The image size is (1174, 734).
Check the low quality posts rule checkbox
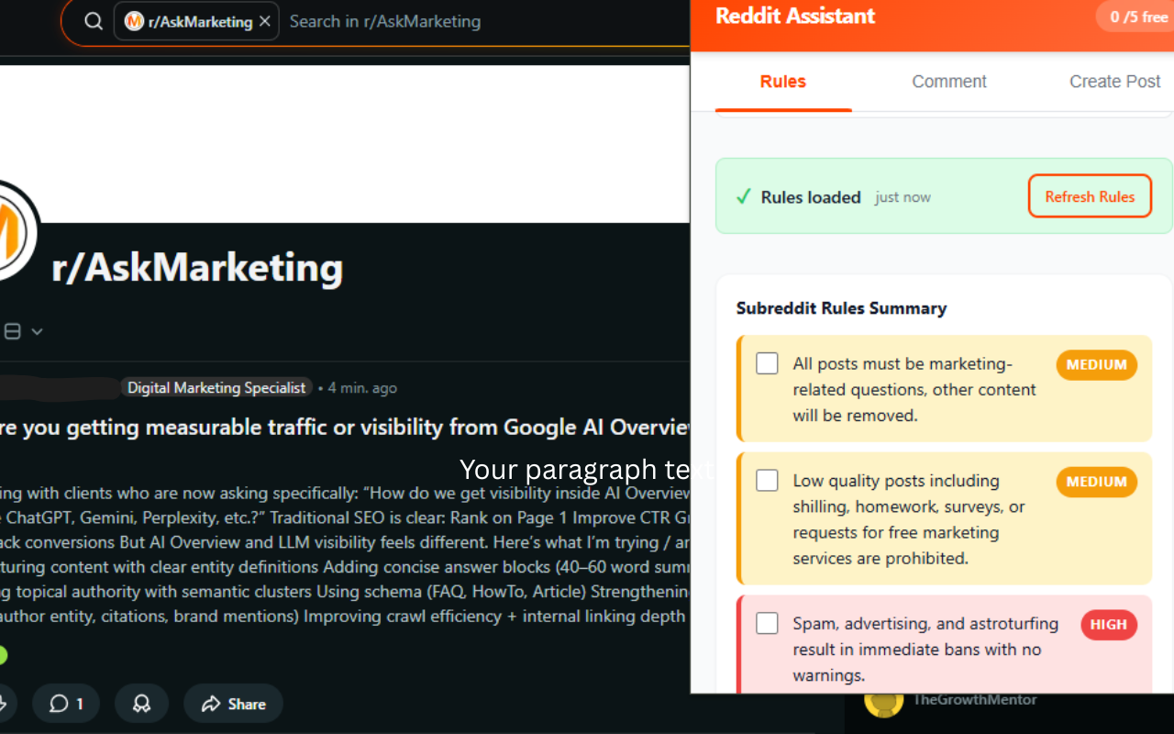(x=767, y=480)
